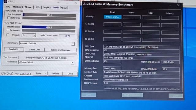
Task: Click the Tools button in CPU-Z
Action: pos(38,73)
